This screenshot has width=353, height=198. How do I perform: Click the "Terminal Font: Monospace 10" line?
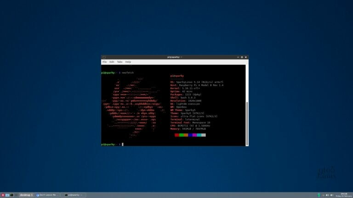tap(190, 123)
